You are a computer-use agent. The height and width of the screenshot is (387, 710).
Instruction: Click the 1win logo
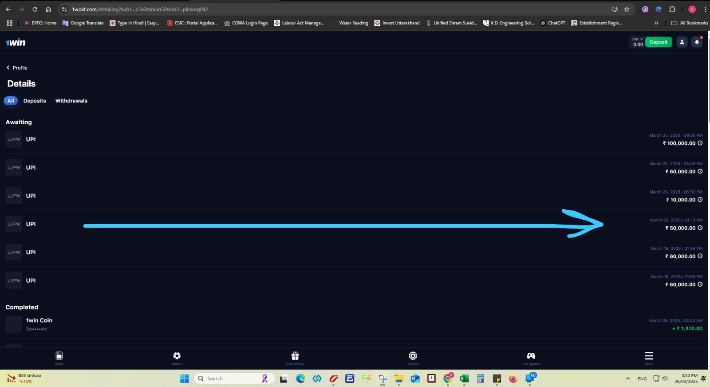pyautogui.click(x=16, y=43)
